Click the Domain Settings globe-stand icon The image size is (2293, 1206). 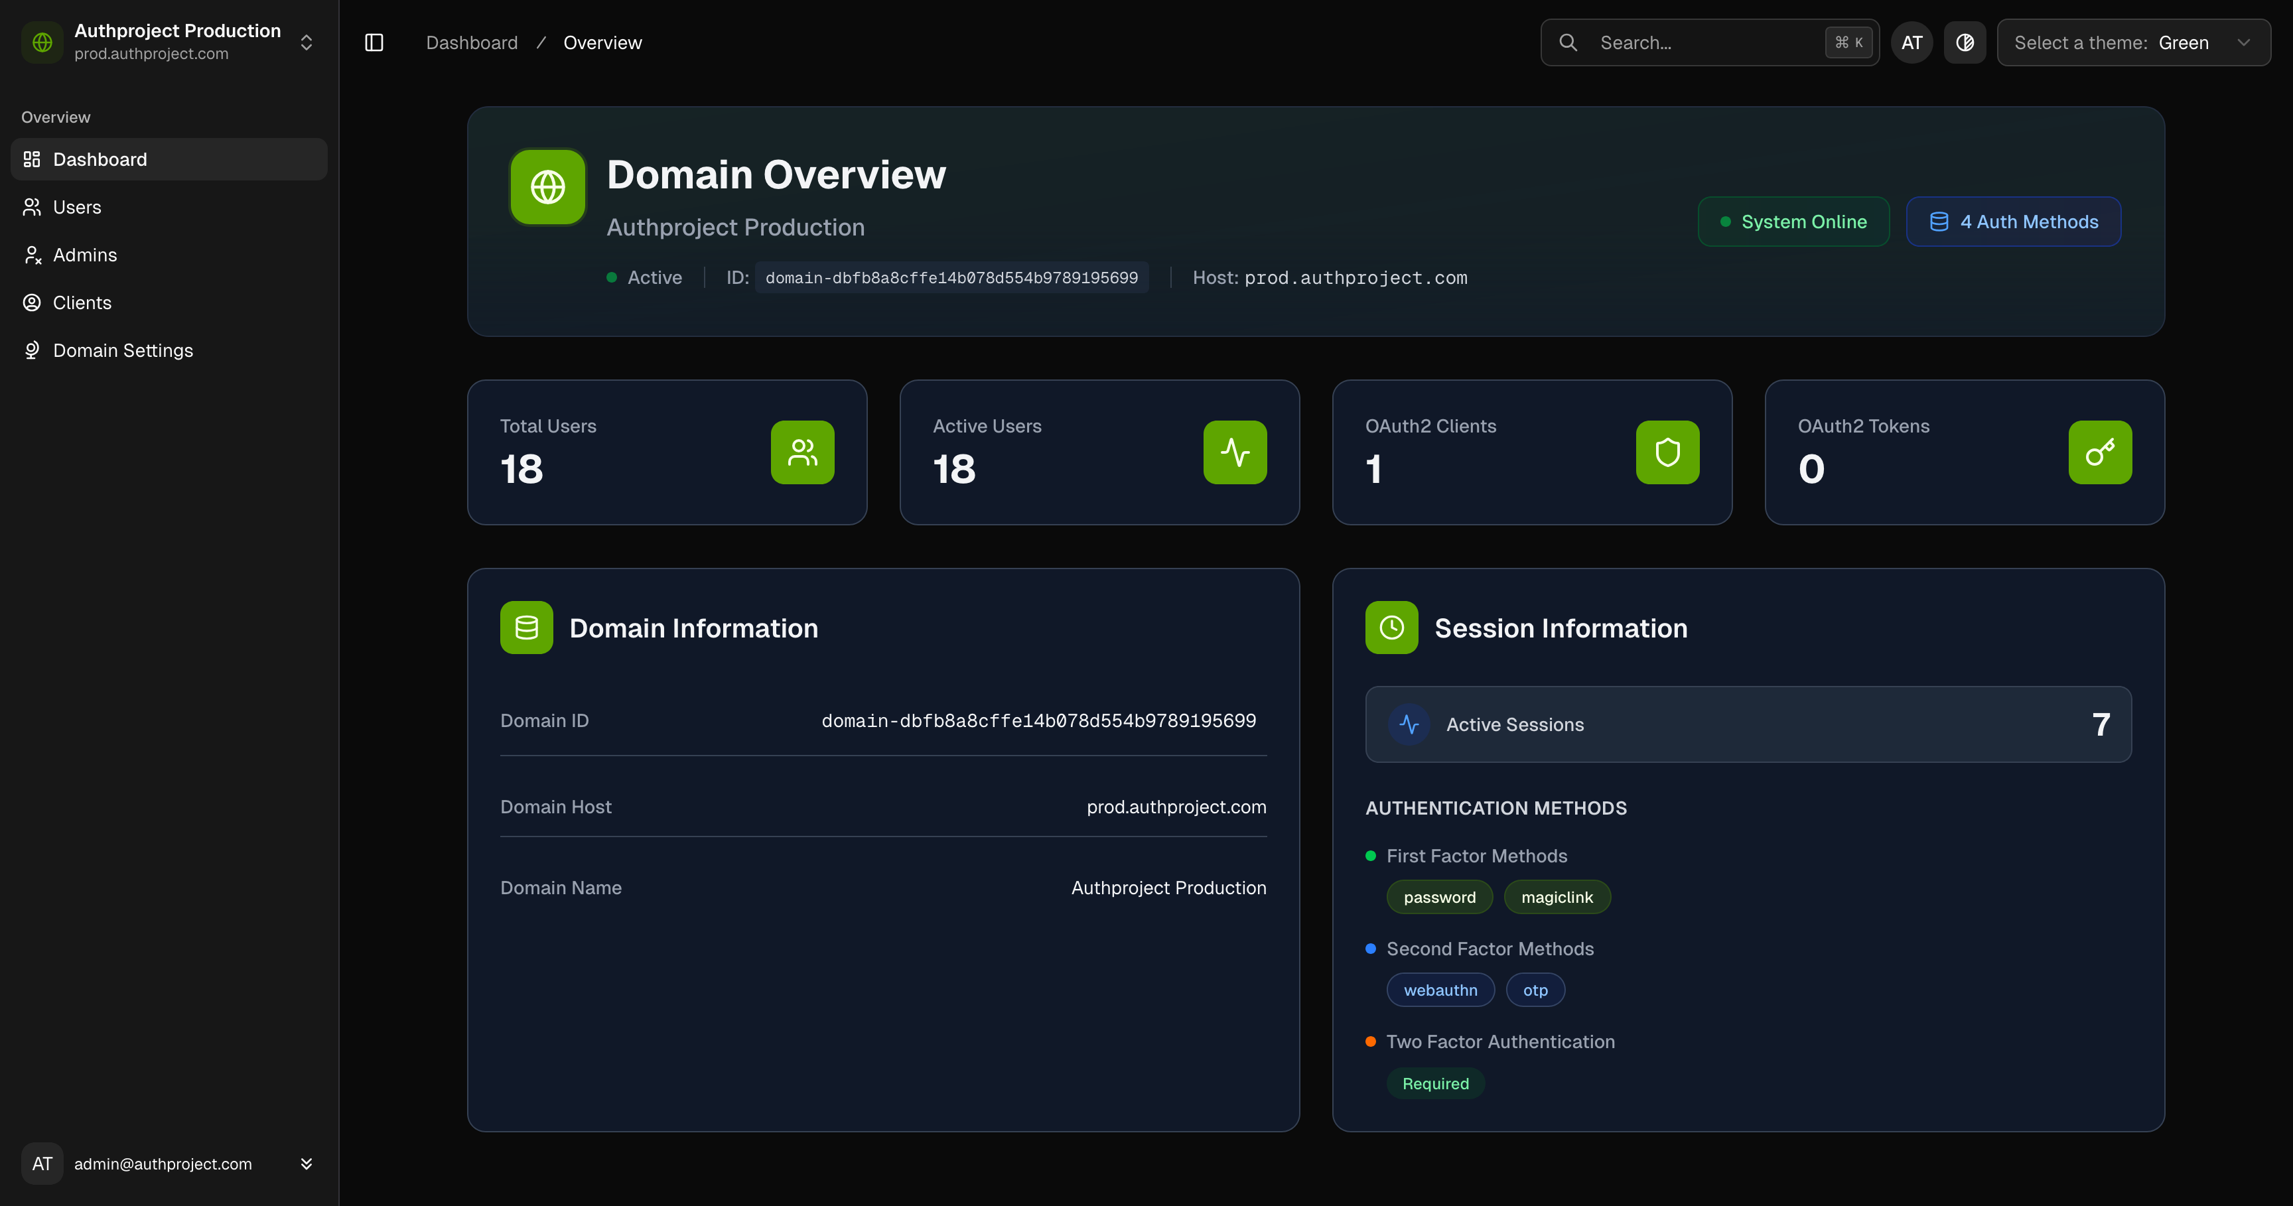32,351
